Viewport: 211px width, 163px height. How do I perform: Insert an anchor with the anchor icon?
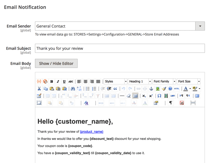coord(151,89)
